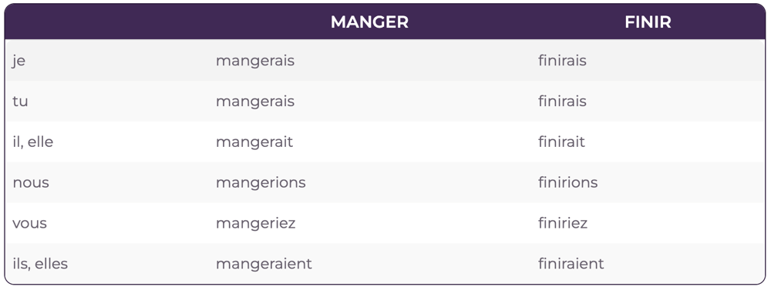Click 'mangerais' in the je row
This screenshot has height=290, width=771.
[x=255, y=61]
